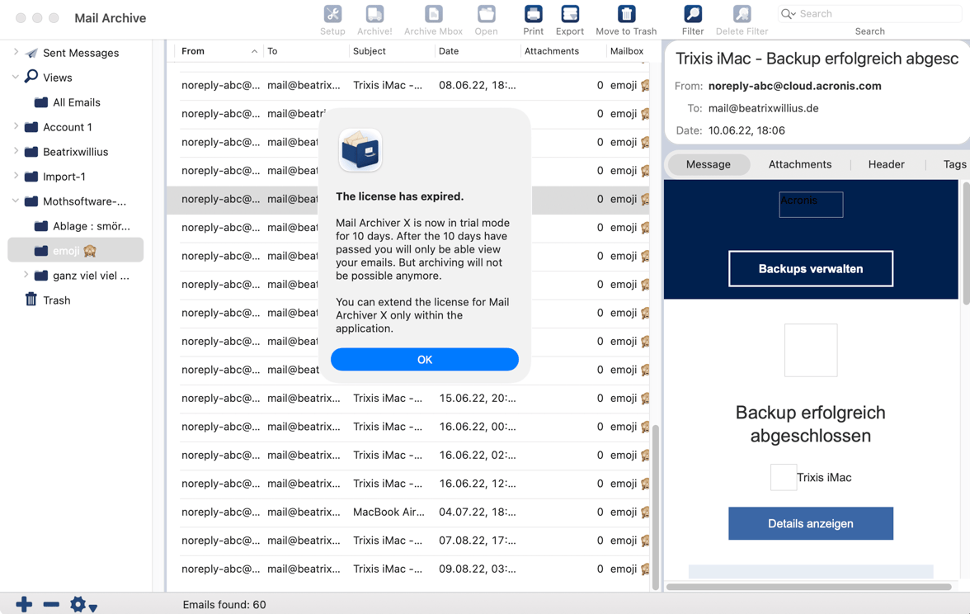Click the Move to Trash icon
This screenshot has width=970, height=614.
626,15
